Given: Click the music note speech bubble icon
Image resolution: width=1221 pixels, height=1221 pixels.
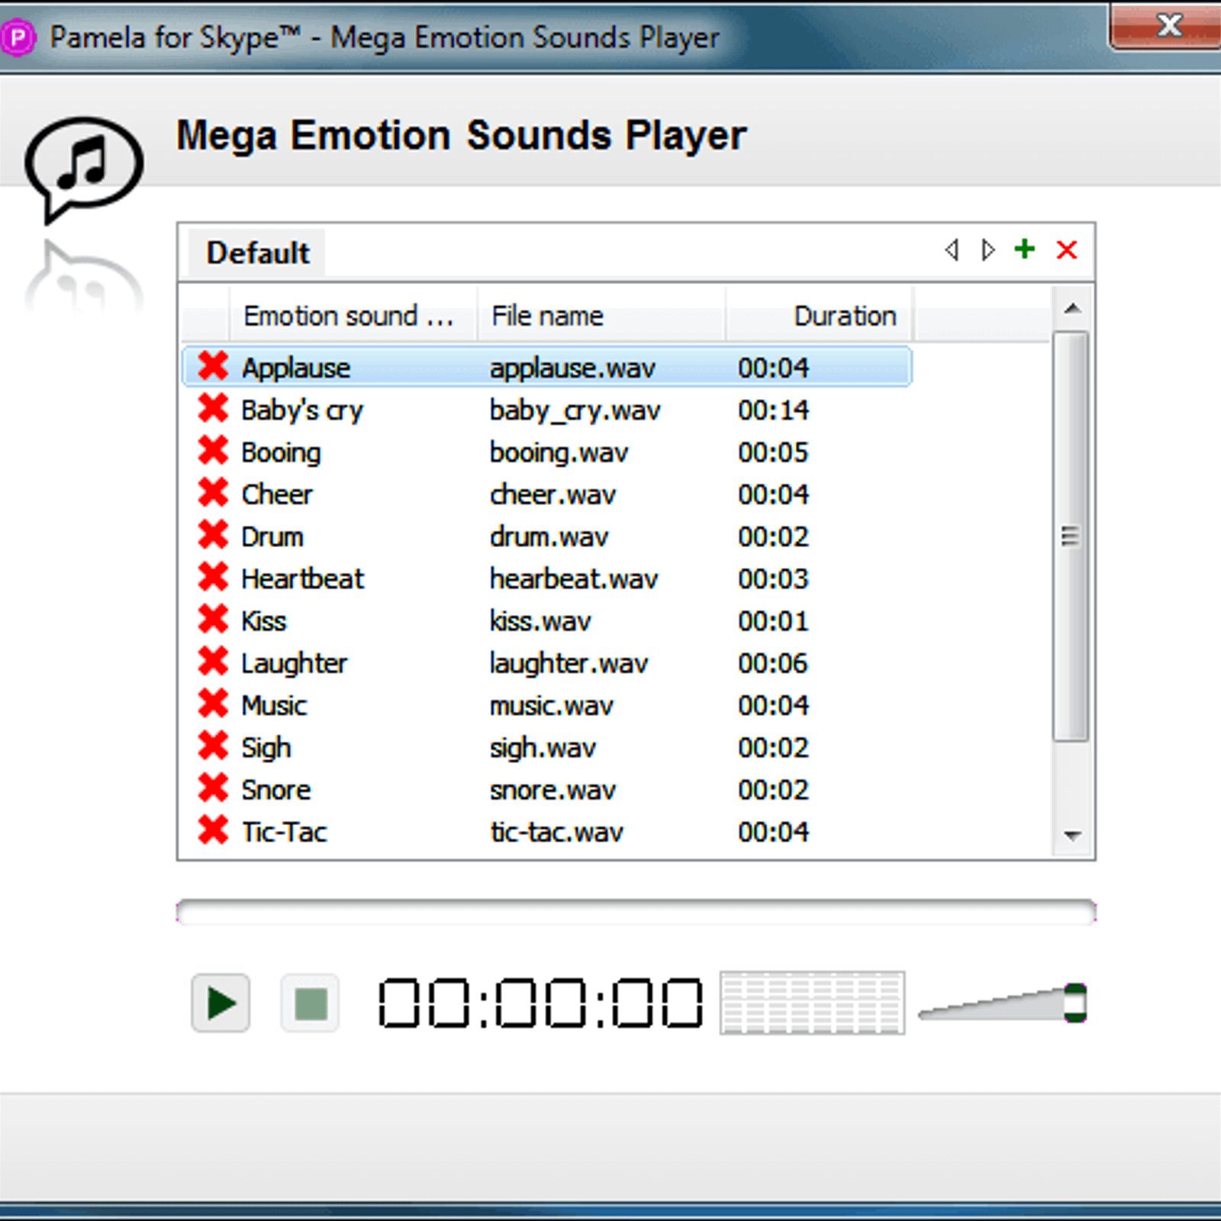Looking at the screenshot, I should 83,170.
